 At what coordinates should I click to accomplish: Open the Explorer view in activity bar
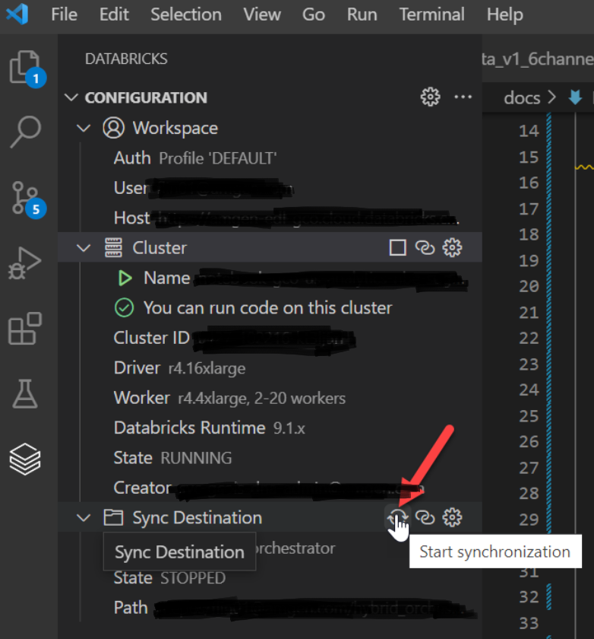[26, 68]
